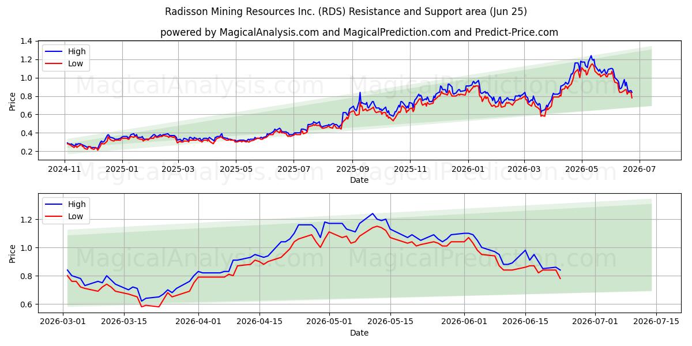Click the 2025-11 tick label on top chart
Screen dimensions: 692x346
(x=410, y=170)
